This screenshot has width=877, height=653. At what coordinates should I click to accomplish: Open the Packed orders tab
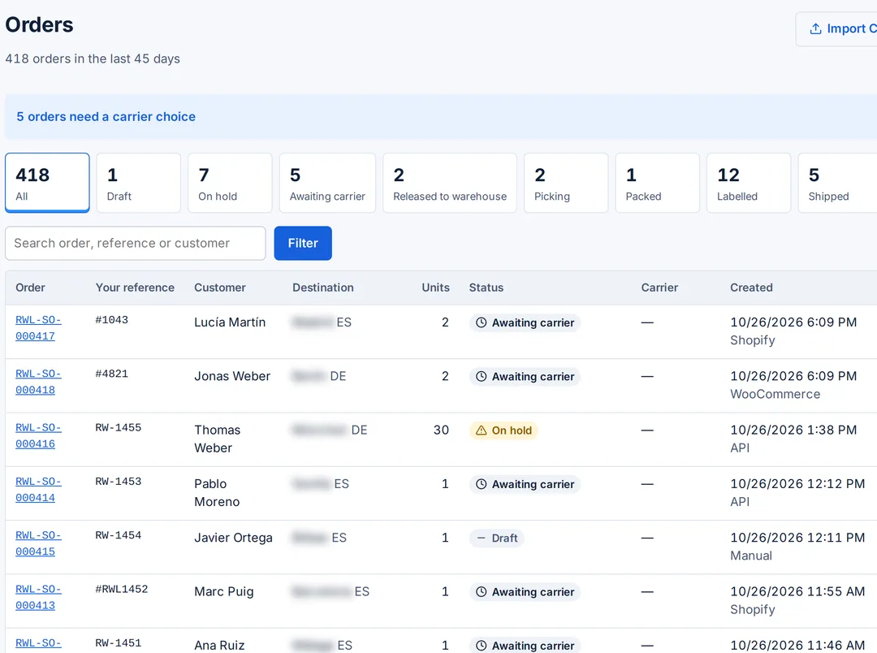657,183
